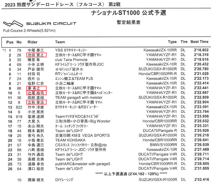
Task: Click rider name 樽見 隼
Action: (34, 60)
